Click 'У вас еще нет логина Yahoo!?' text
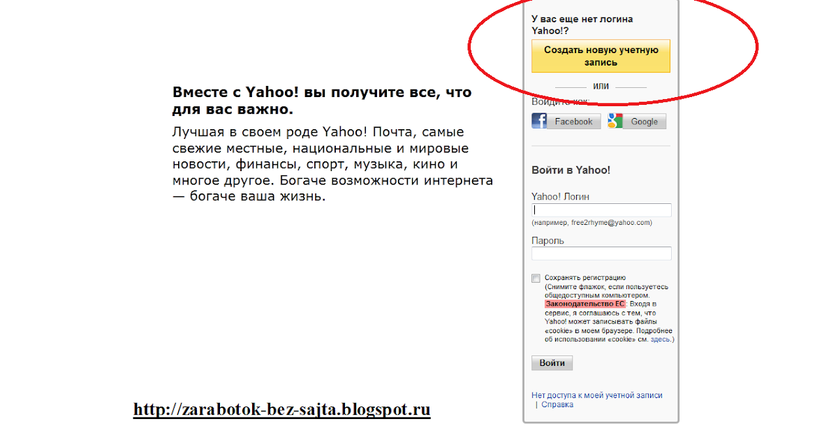Image resolution: width=838 pixels, height=440 pixels. pyautogui.click(x=582, y=25)
